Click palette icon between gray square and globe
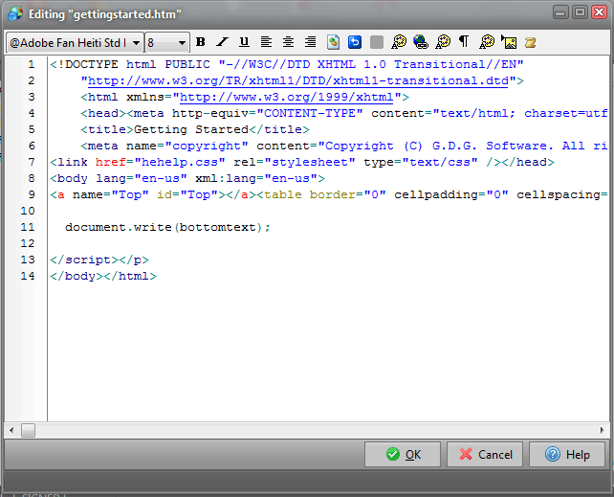 pos(399,42)
